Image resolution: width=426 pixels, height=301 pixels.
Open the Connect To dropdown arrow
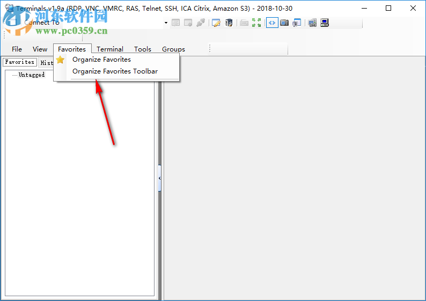[x=166, y=23]
